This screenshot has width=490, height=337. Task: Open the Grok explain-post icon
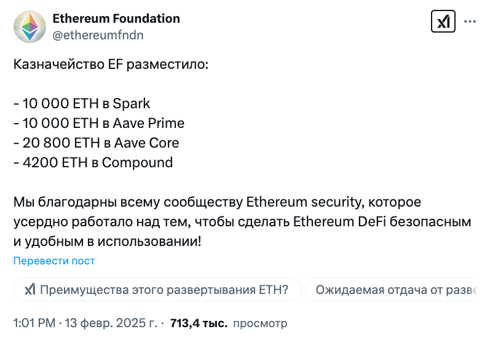tap(443, 23)
